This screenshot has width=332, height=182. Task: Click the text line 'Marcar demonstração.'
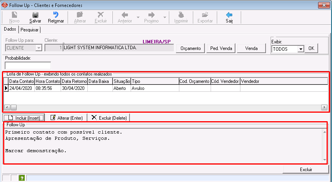(36, 151)
